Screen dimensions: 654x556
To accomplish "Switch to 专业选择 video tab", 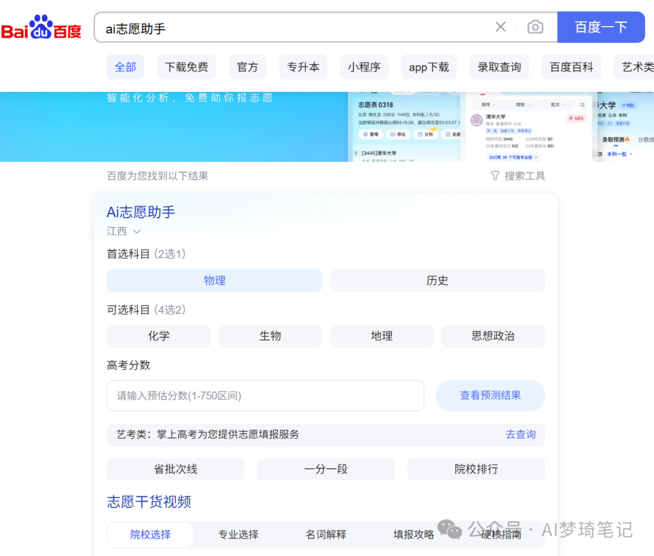I will pos(238,535).
